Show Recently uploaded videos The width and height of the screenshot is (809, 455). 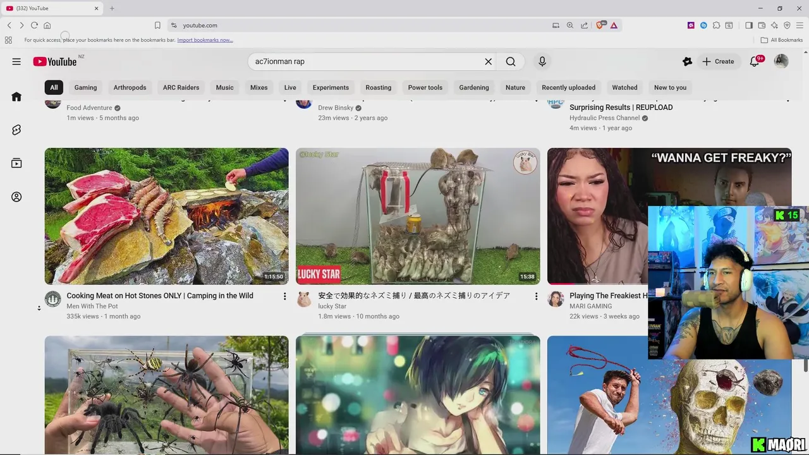[x=568, y=87]
